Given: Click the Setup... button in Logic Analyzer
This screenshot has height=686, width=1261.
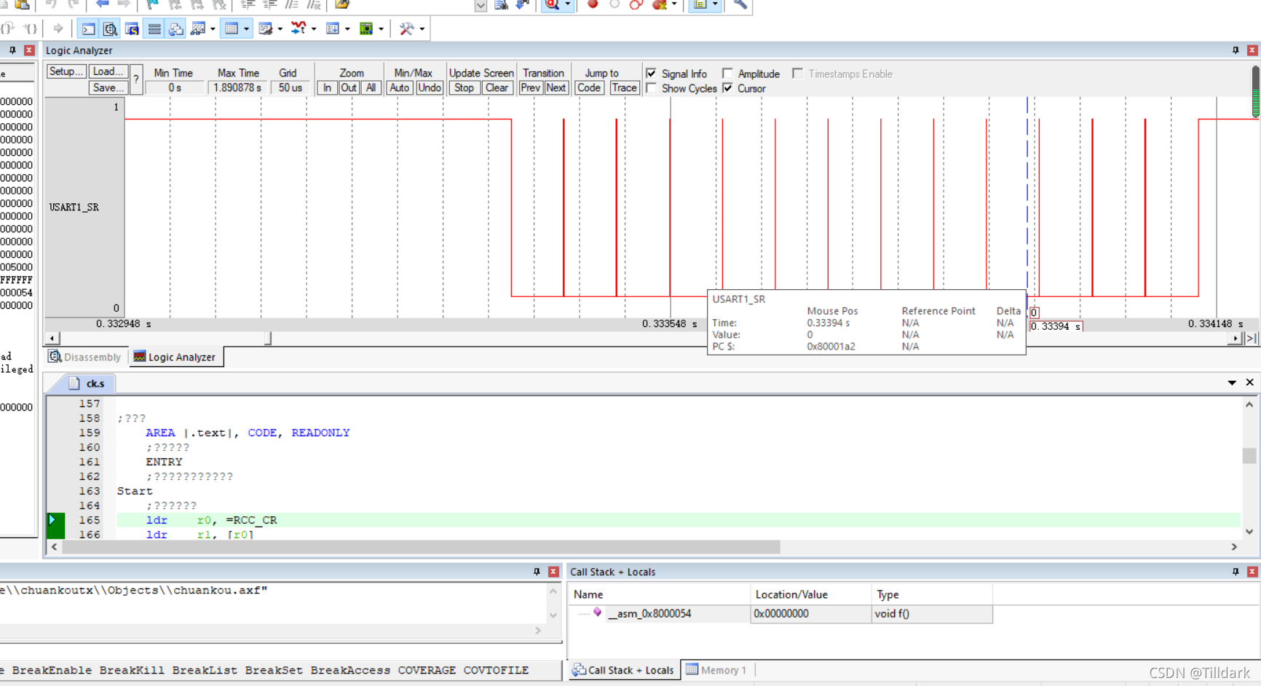Looking at the screenshot, I should coord(66,71).
